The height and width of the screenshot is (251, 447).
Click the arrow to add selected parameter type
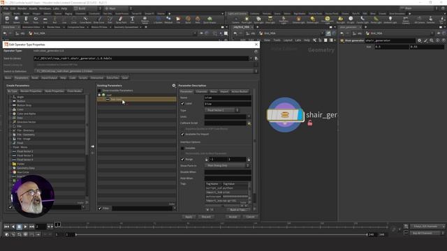coord(92,146)
